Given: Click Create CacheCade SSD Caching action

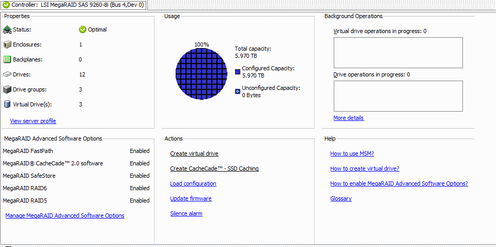Looking at the screenshot, I should (x=214, y=168).
